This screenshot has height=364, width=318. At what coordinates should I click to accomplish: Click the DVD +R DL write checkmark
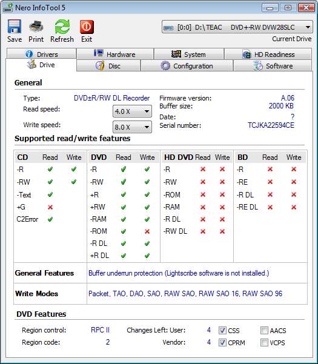[x=147, y=256]
